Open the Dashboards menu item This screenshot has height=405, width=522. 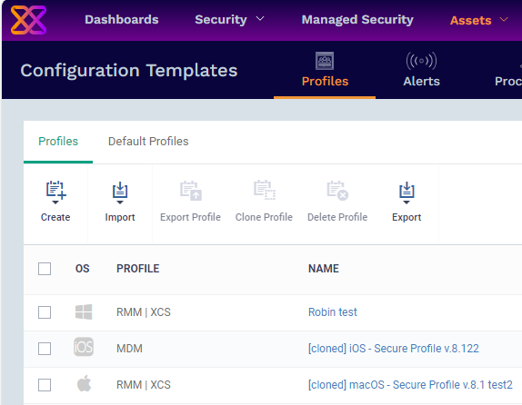122,19
